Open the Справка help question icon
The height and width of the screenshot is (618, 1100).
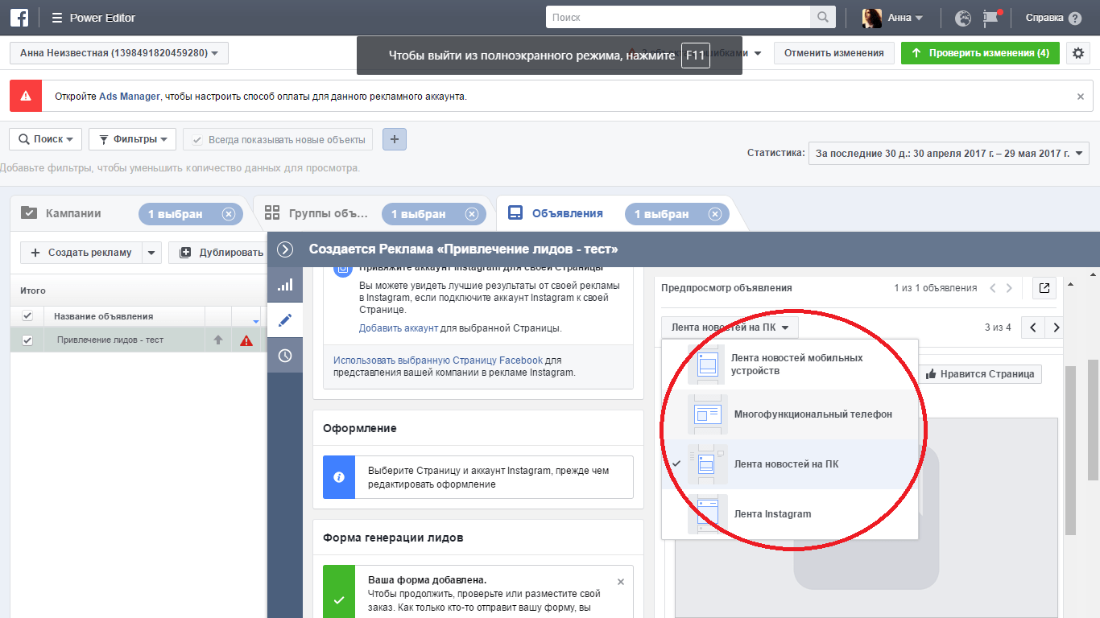click(x=1075, y=18)
